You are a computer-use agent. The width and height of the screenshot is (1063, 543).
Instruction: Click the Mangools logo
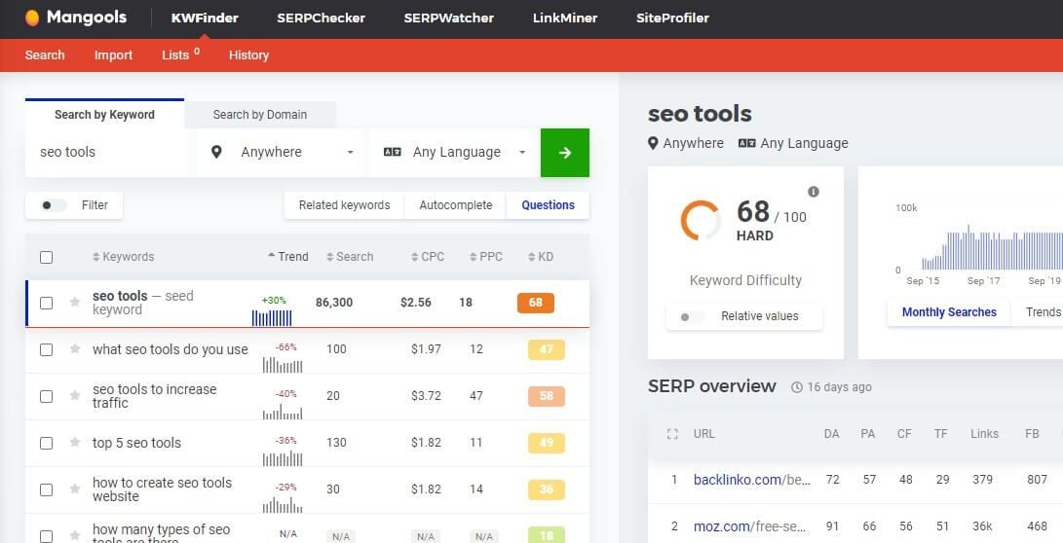pyautogui.click(x=75, y=18)
